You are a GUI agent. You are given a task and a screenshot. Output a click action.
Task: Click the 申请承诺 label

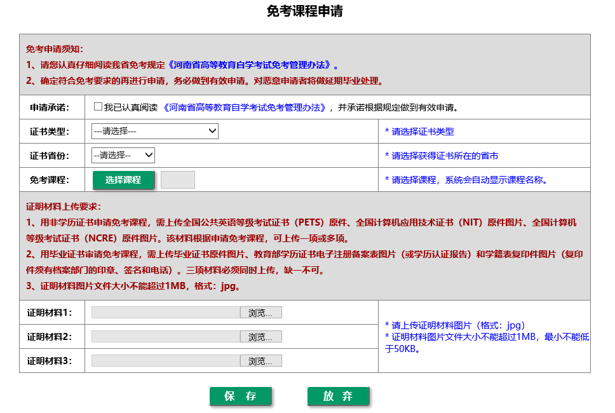pyautogui.click(x=50, y=107)
